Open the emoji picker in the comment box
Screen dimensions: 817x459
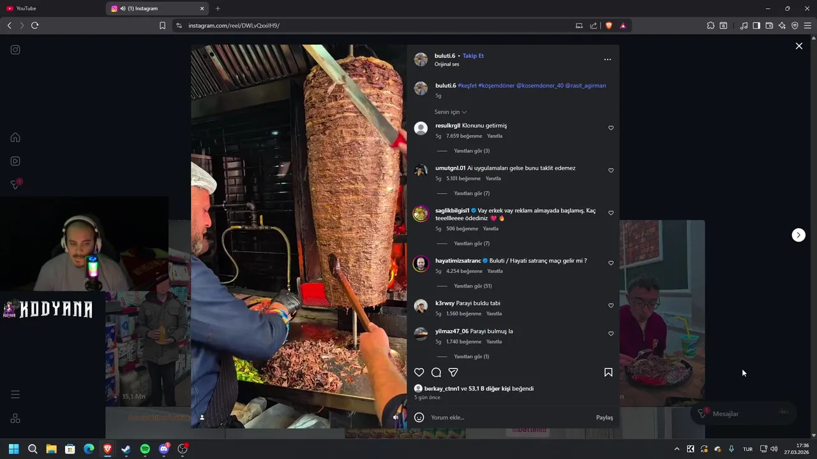419,418
